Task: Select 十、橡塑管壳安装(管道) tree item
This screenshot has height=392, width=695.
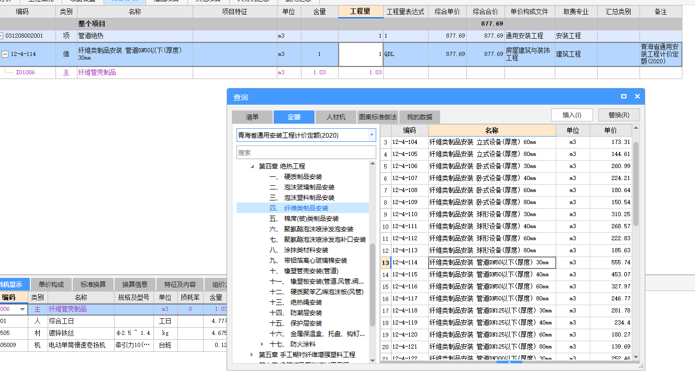Action: pyautogui.click(x=304, y=271)
